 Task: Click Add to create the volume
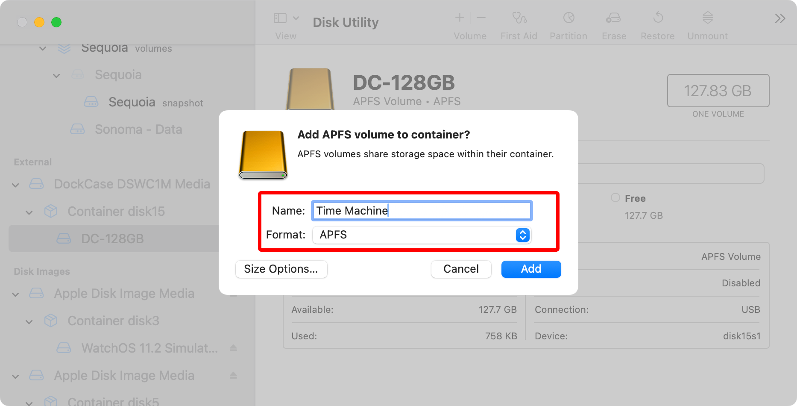click(531, 269)
